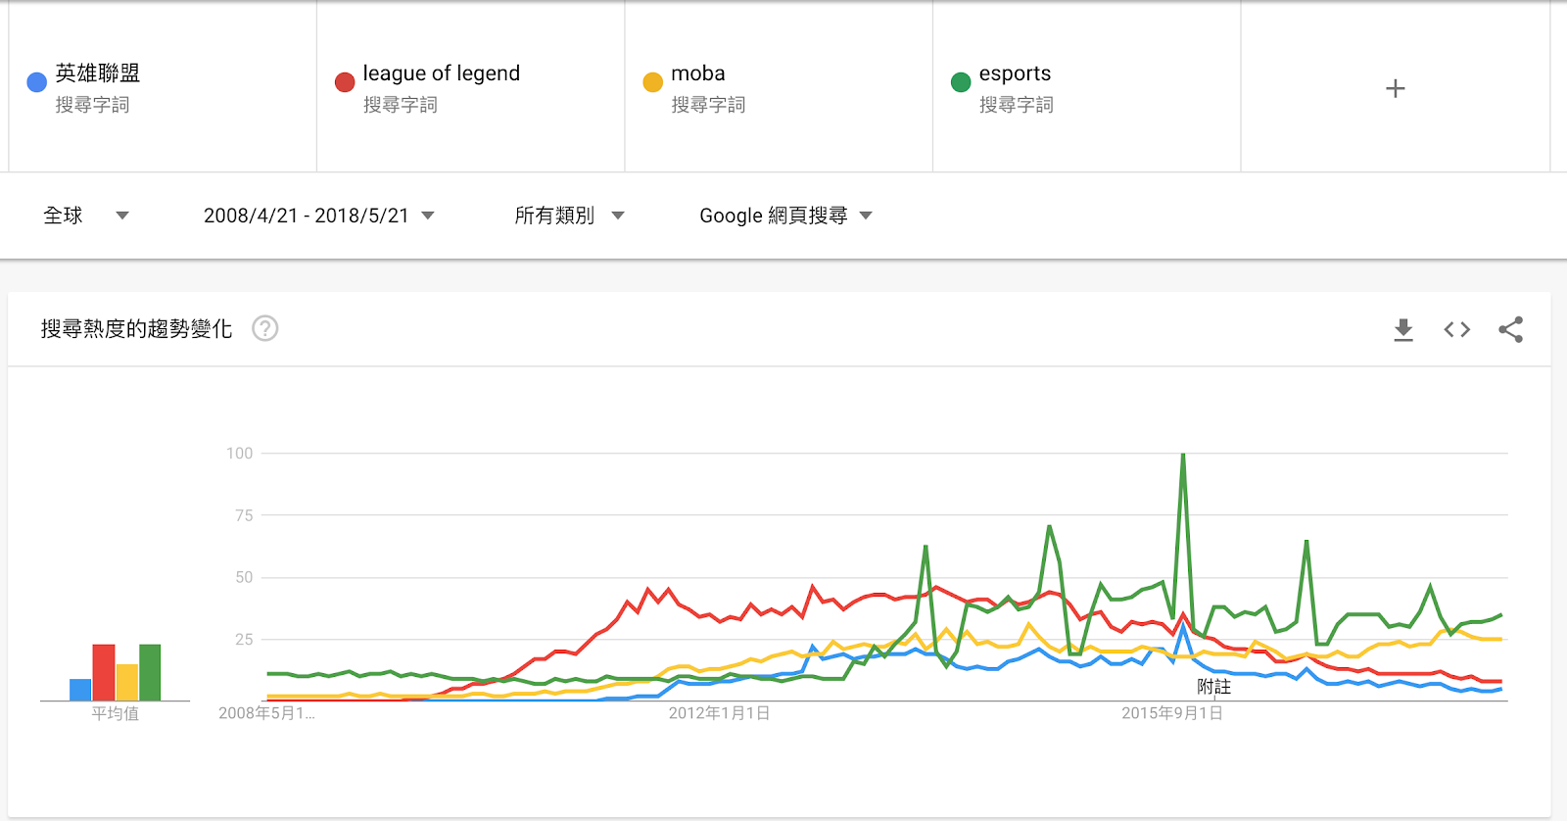Open the 2008/4/21 - 2018/5/21 date range dropdown

tap(318, 216)
